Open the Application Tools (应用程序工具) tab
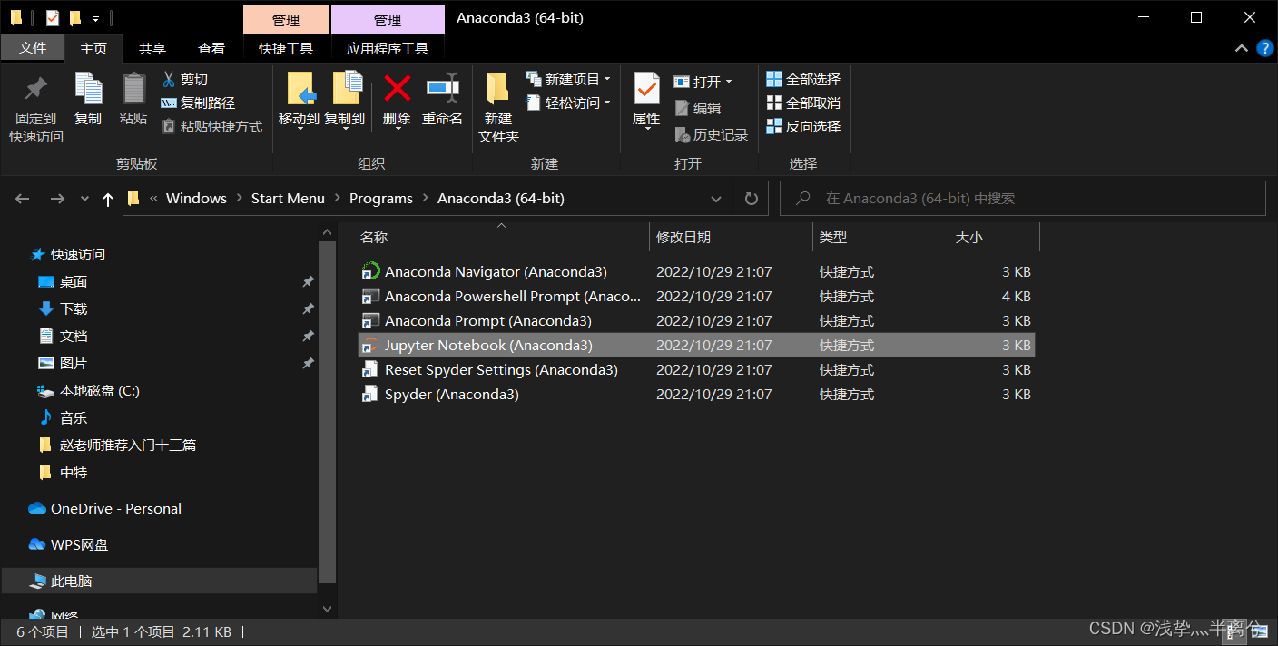This screenshot has height=646, width=1278. point(388,48)
